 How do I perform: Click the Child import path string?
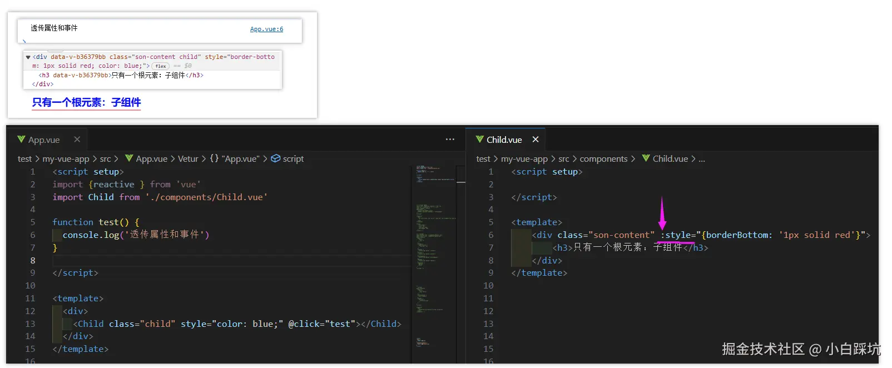(206, 197)
